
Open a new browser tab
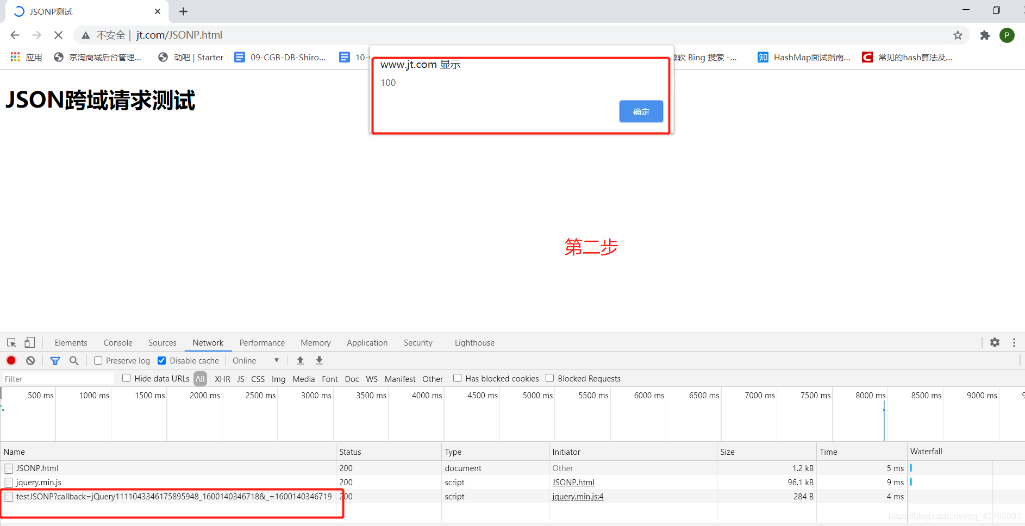184,11
